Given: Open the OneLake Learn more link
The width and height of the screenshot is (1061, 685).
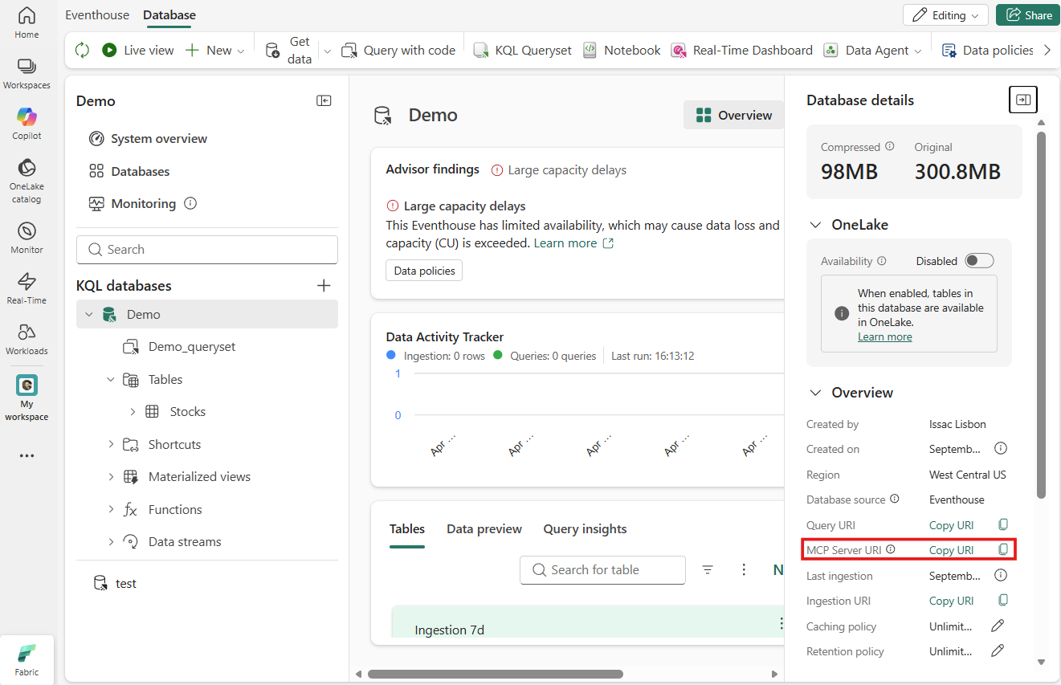Looking at the screenshot, I should 884,337.
